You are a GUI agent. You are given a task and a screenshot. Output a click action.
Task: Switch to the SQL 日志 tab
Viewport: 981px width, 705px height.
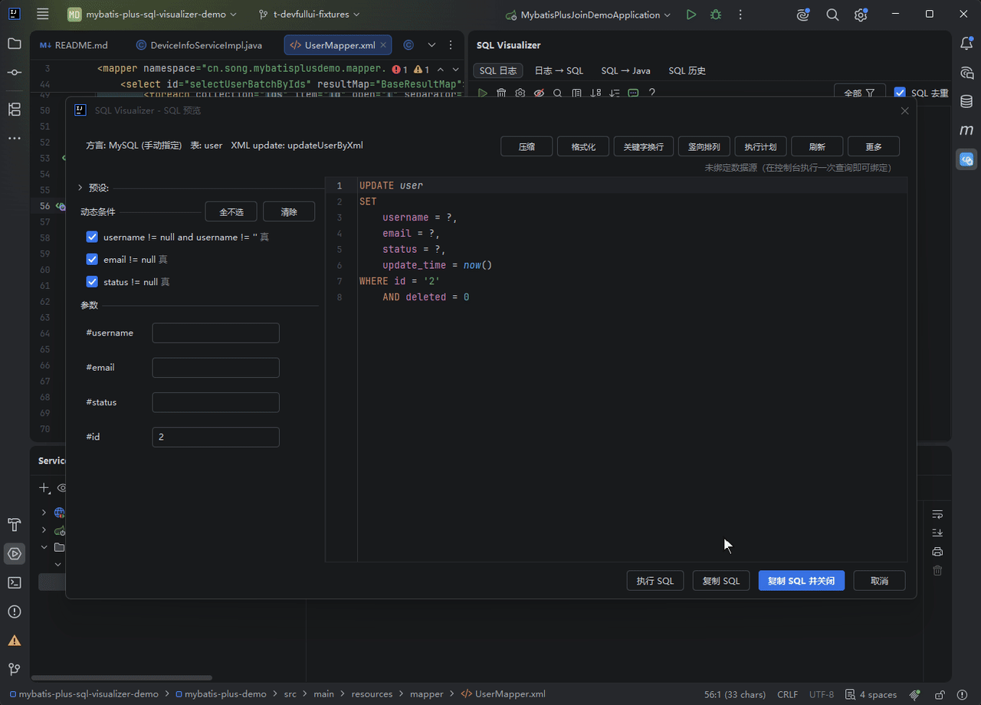(498, 70)
